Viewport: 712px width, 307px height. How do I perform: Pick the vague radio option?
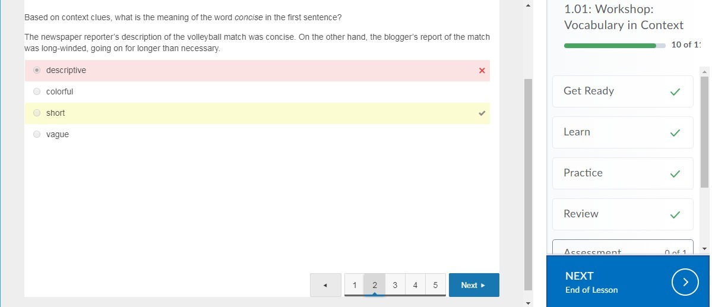[x=37, y=134]
